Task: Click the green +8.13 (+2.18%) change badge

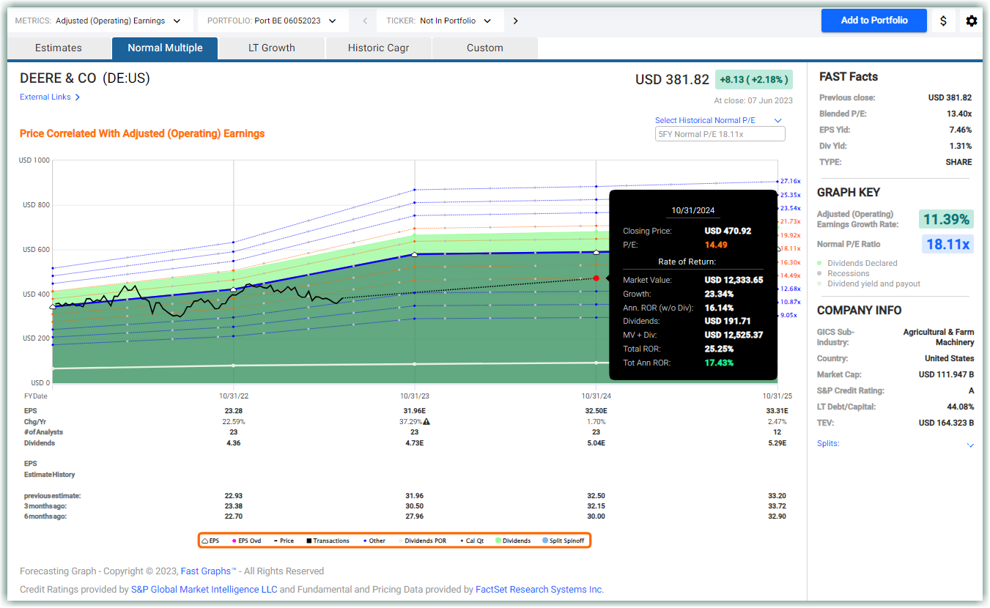Action: (x=754, y=80)
